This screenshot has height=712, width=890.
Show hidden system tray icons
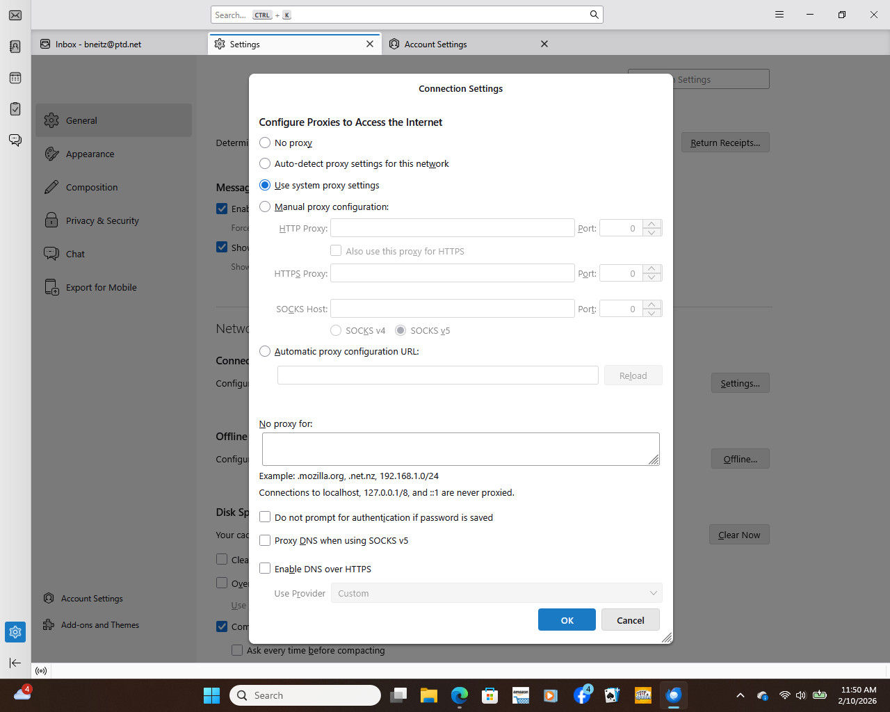(x=741, y=695)
